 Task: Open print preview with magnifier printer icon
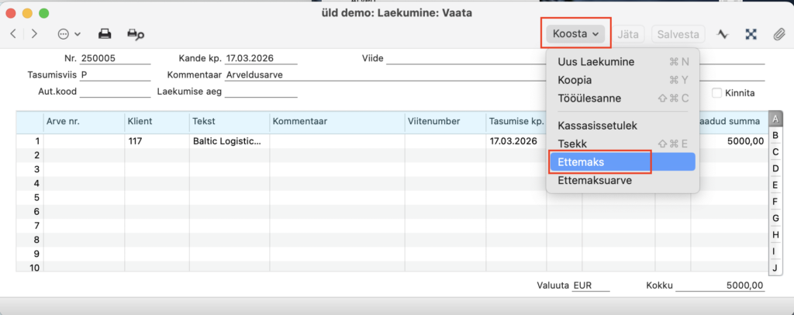point(136,34)
